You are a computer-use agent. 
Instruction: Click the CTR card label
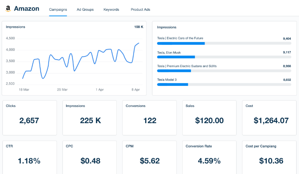click(x=9, y=146)
